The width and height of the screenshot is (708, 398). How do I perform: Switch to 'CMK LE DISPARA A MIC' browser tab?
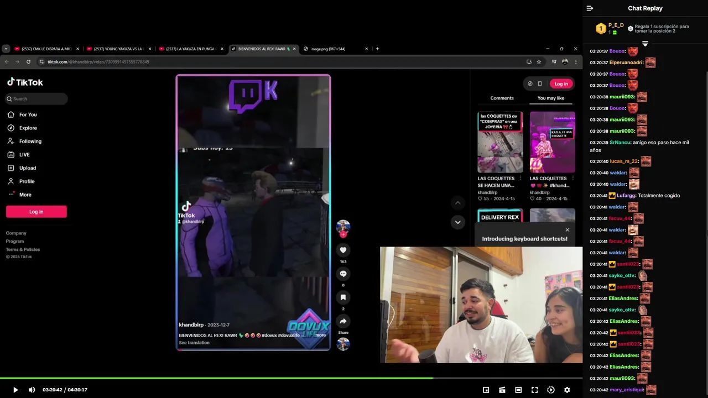coord(46,49)
